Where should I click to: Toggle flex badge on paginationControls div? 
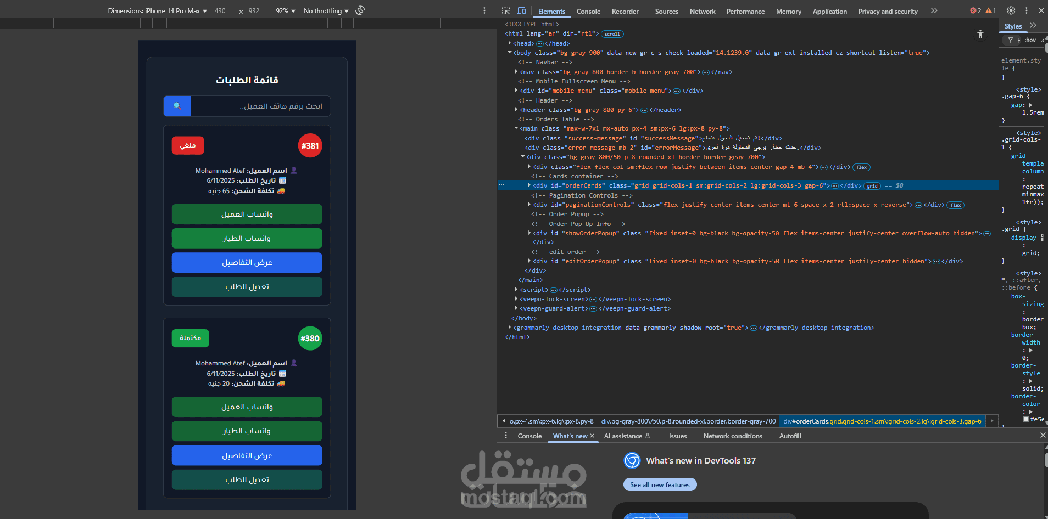click(956, 205)
